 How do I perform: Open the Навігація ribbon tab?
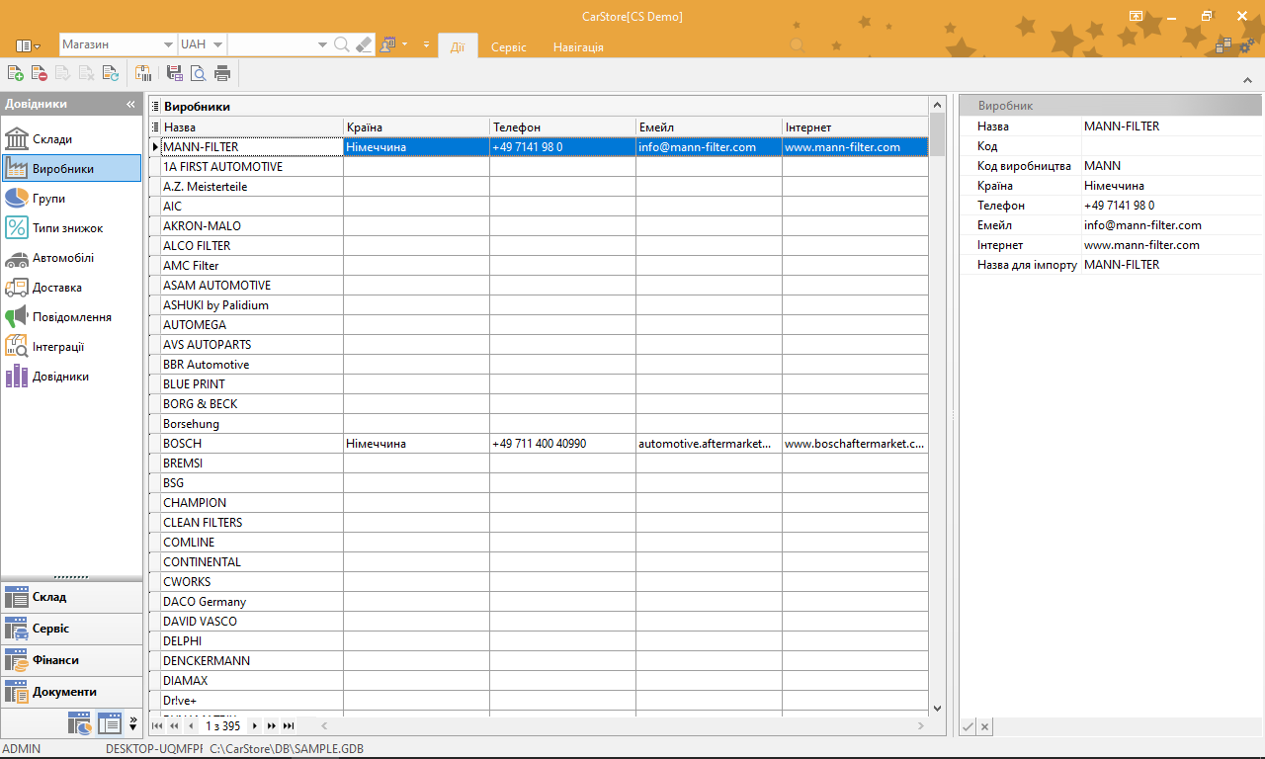click(x=578, y=47)
